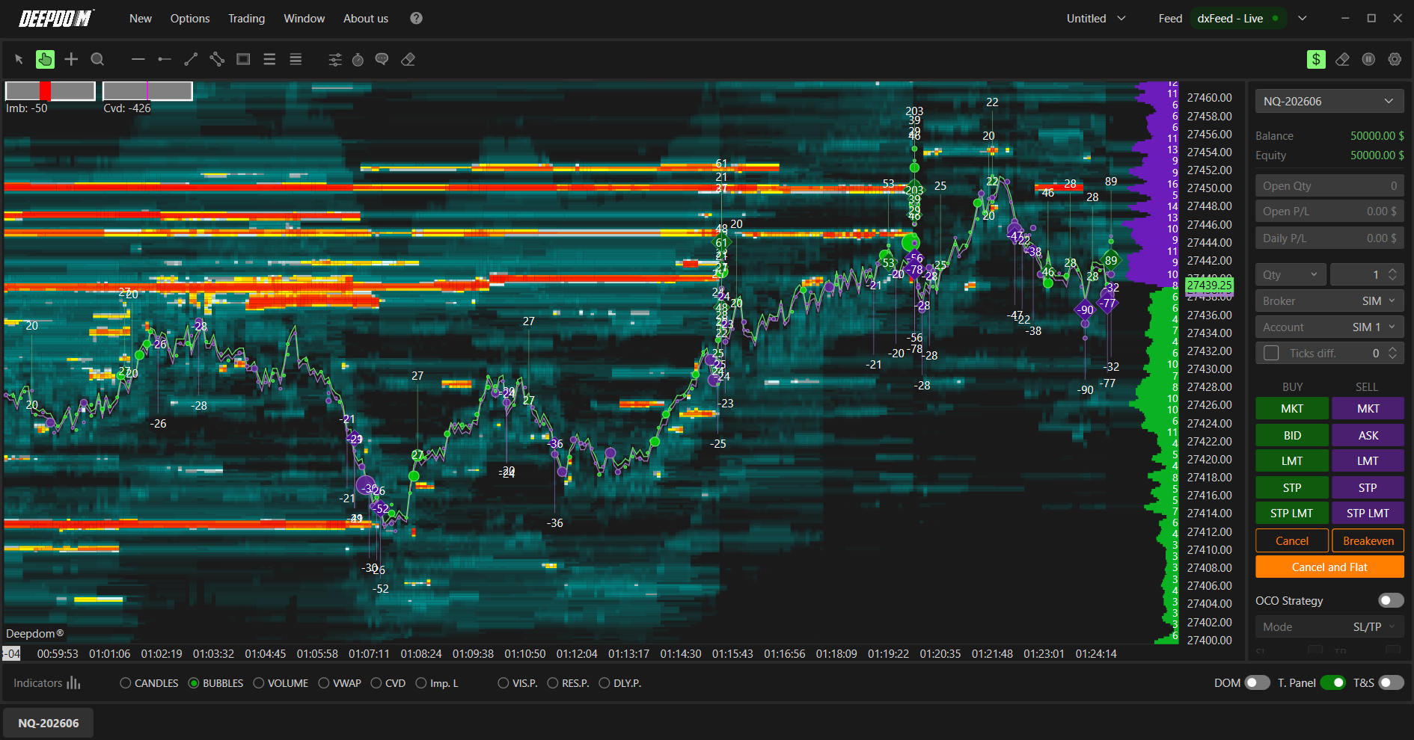
Task: Add a comment with speech bubble tool
Action: click(x=382, y=59)
